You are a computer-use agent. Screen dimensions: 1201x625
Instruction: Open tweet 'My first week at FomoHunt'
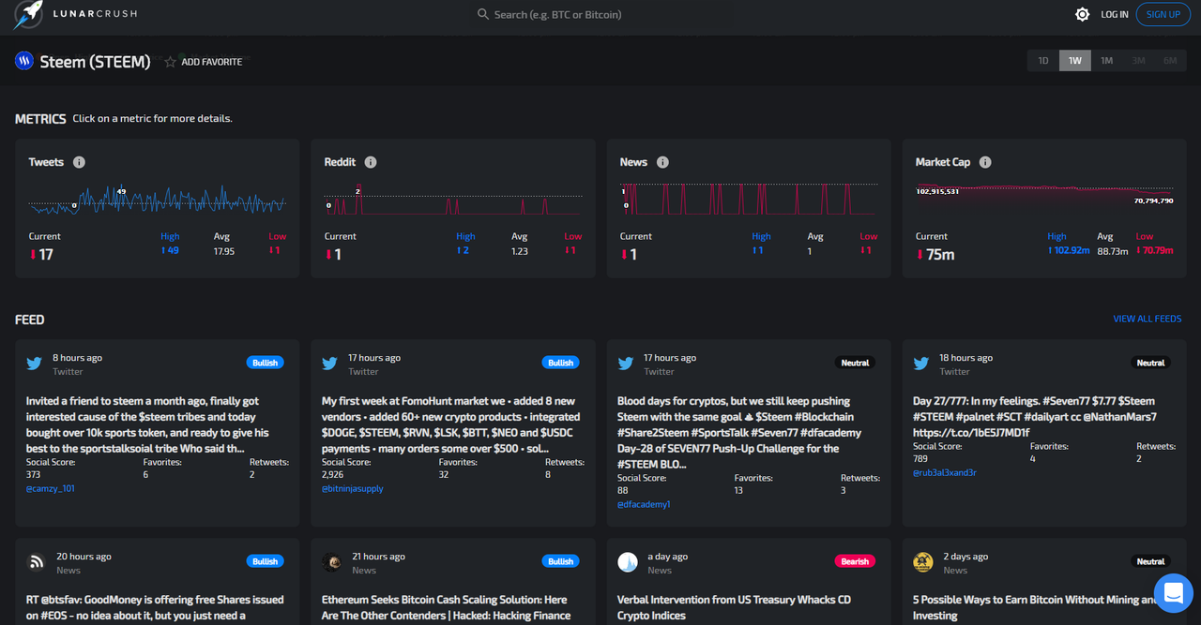point(449,424)
